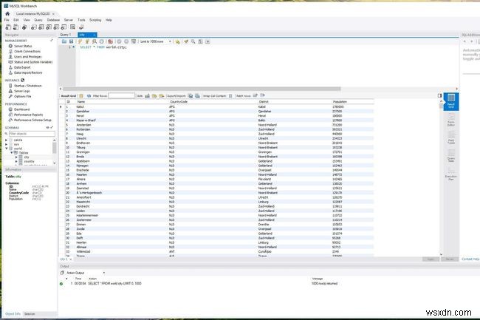The image size is (480, 320).
Task: Open the Database menu
Action: pyautogui.click(x=53, y=20)
